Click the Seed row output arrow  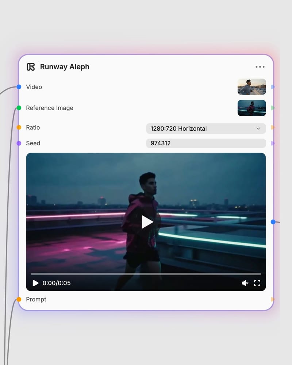pyautogui.click(x=273, y=143)
